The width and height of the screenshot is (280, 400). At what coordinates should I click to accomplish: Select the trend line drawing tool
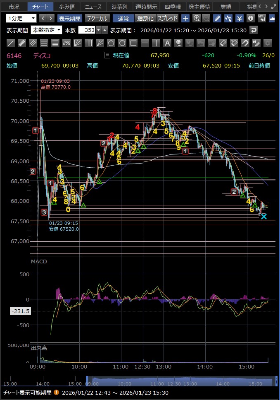(11, 43)
